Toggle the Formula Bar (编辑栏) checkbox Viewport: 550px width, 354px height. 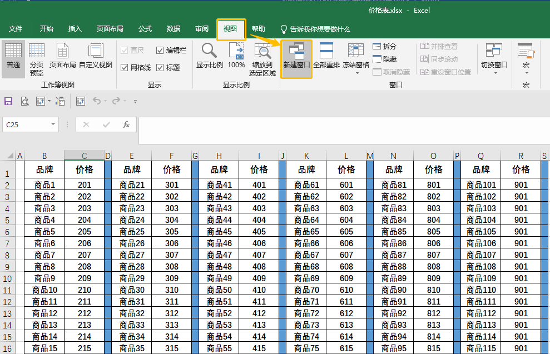(x=160, y=51)
